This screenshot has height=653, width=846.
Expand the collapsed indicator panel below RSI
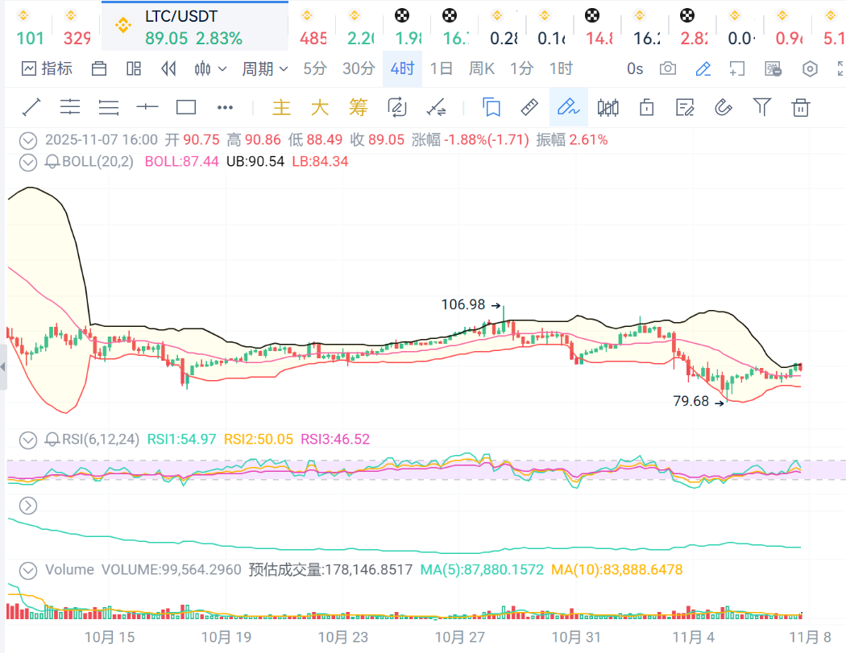pyautogui.click(x=28, y=506)
